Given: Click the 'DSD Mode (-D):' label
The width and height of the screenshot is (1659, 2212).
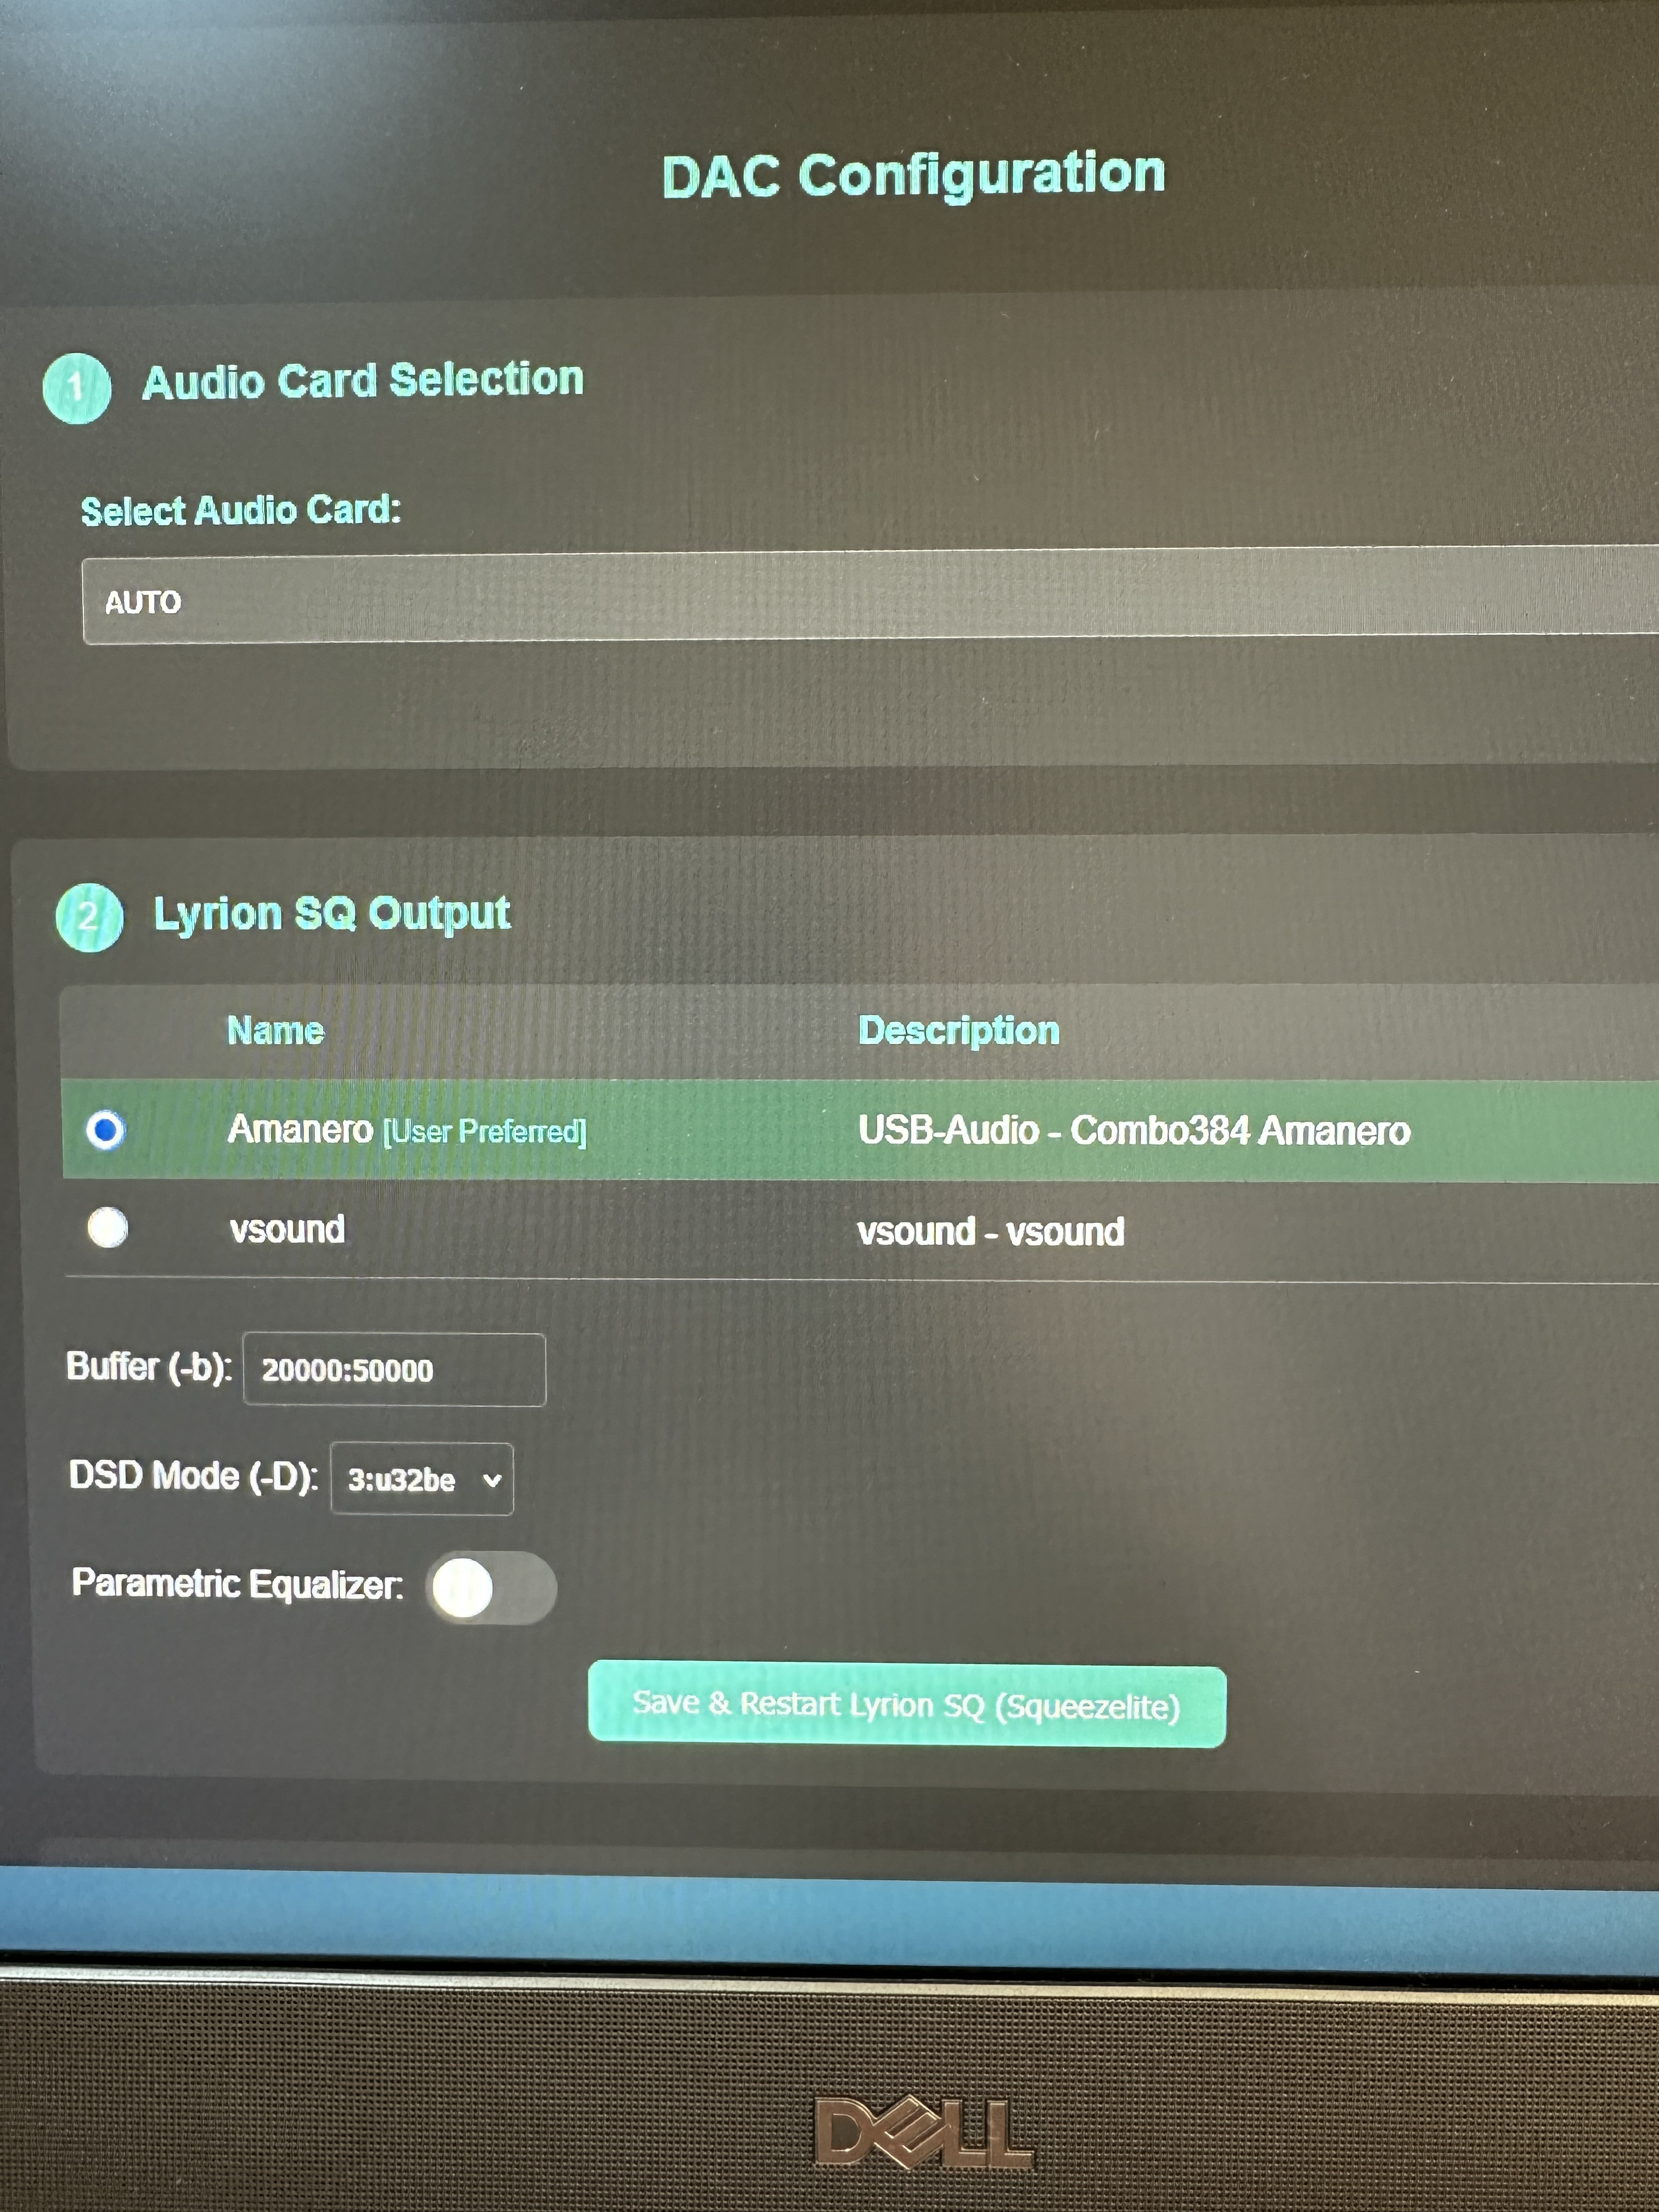Looking at the screenshot, I should 193,1476.
